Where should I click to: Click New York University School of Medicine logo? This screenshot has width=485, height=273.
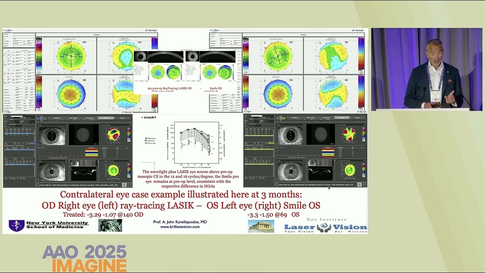(48, 225)
